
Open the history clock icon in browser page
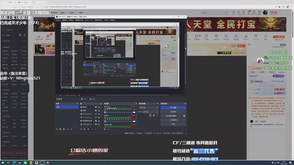click(233, 12)
